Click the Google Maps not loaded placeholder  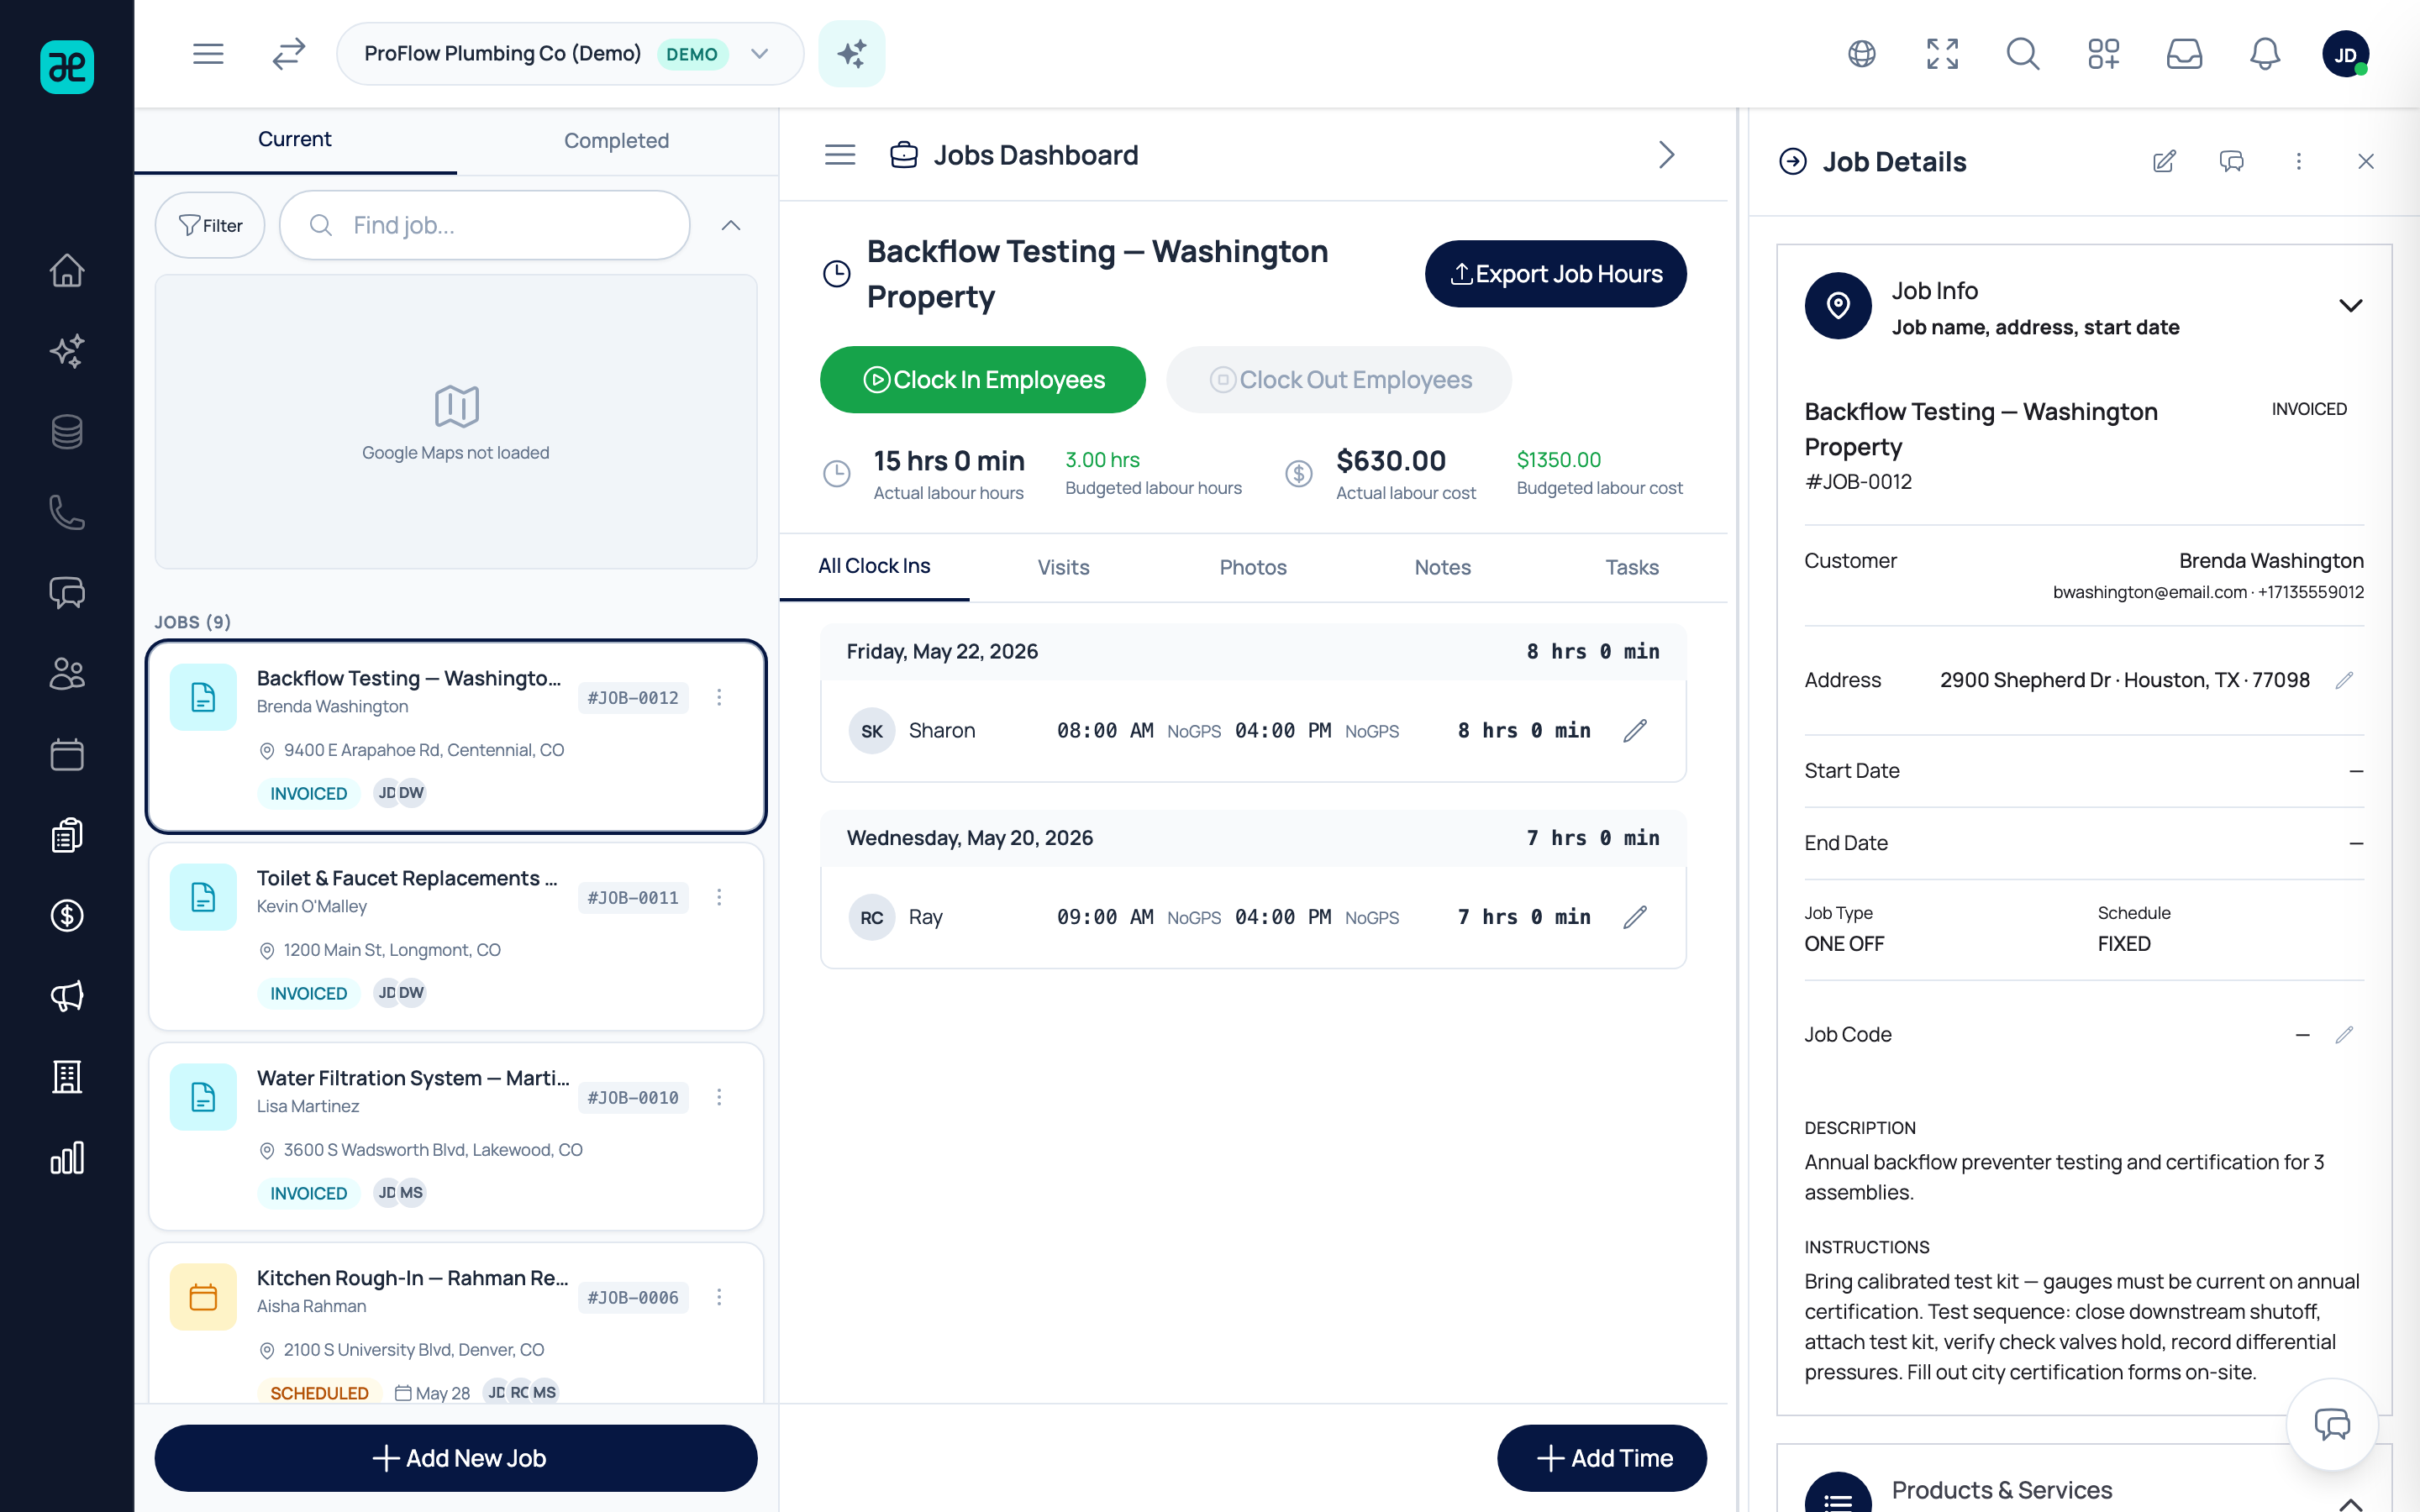pos(456,422)
